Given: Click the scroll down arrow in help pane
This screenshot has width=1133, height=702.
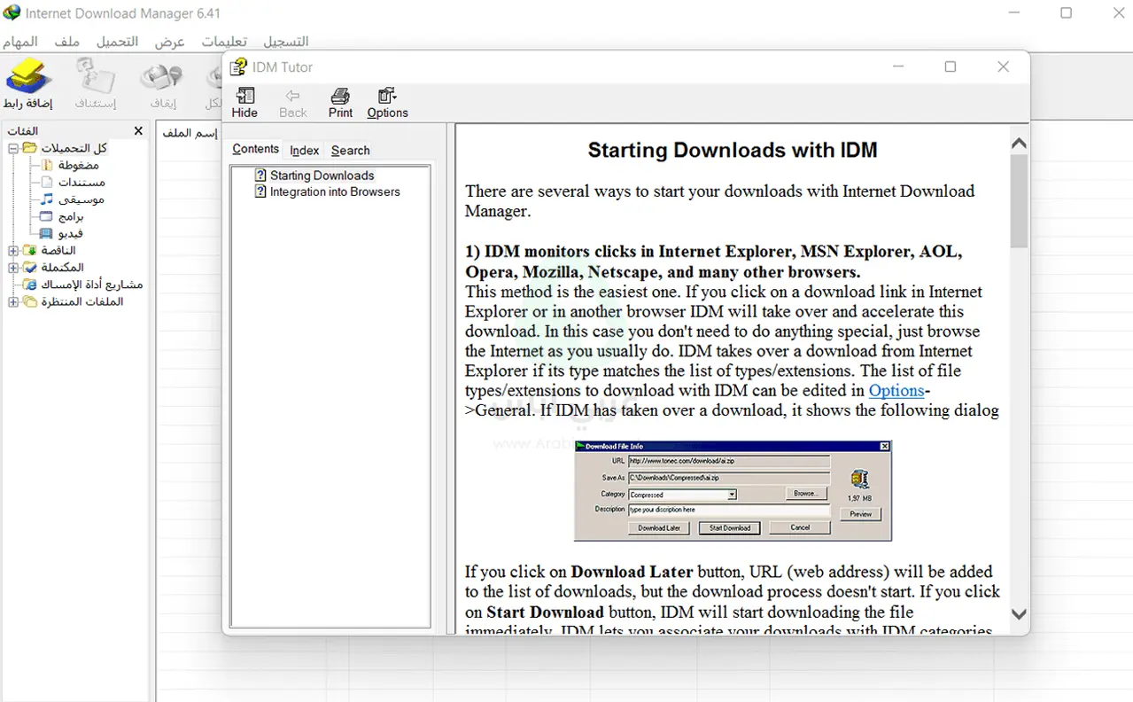Looking at the screenshot, I should click(x=1019, y=614).
